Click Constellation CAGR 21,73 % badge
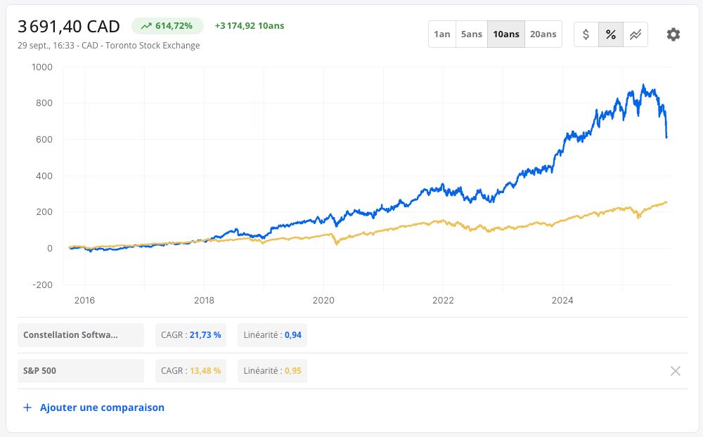This screenshot has height=437, width=703. pyautogui.click(x=191, y=335)
